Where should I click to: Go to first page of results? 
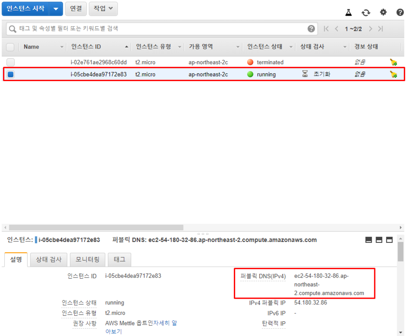tap(326, 29)
